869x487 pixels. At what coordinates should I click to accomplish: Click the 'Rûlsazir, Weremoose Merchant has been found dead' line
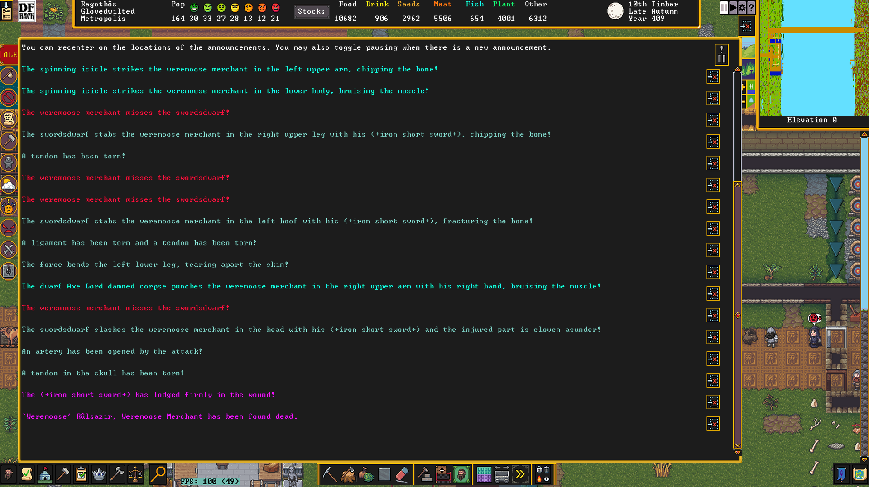pyautogui.click(x=160, y=416)
